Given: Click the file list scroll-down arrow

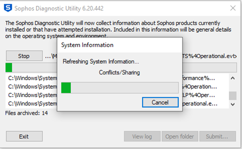Looking at the screenshot, I should [232, 104].
